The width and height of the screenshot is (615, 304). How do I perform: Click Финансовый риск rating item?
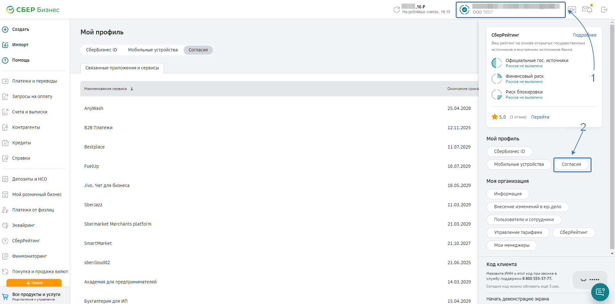[x=518, y=79]
